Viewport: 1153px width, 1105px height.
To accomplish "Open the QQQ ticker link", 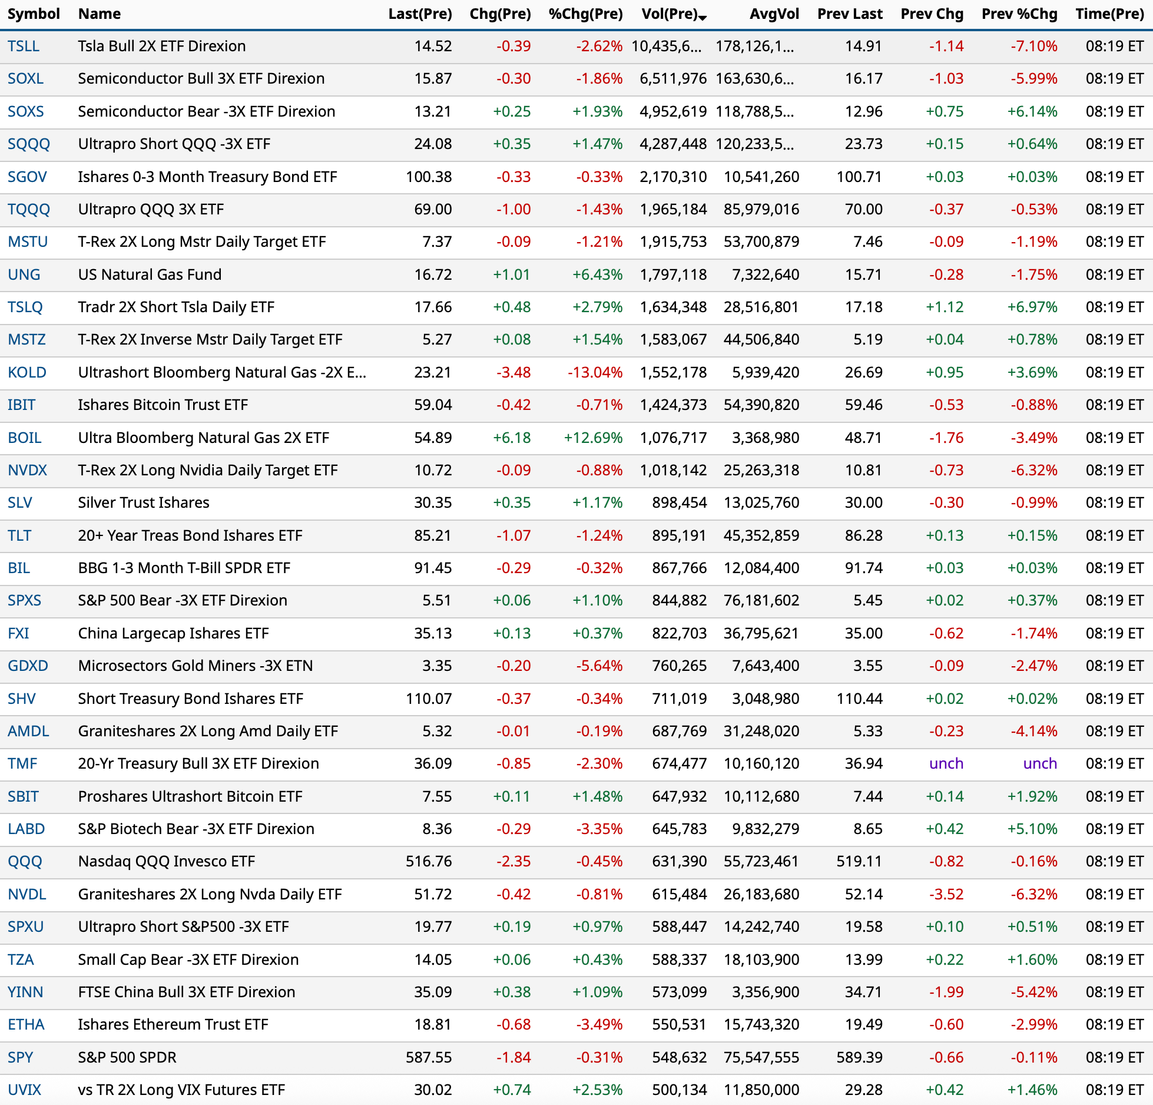I will coord(25,861).
